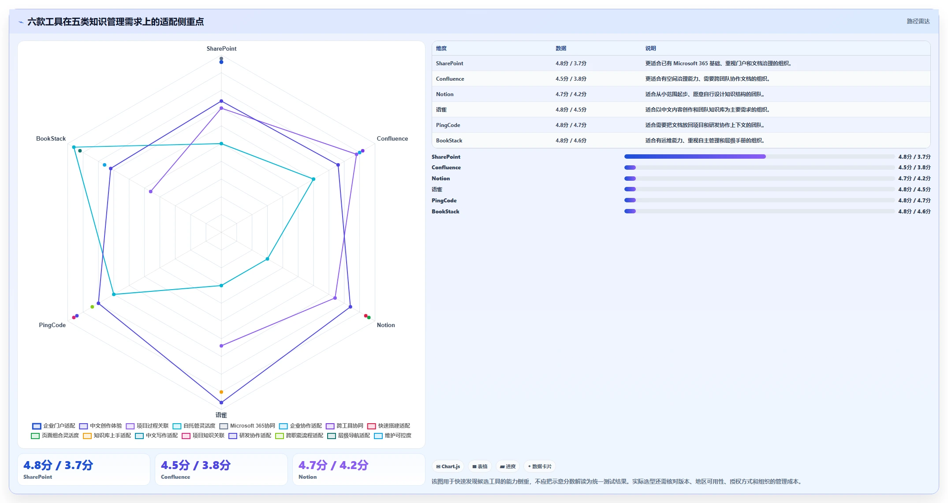Toggle the 跨工具协同 legend item
Screen dimensions: 948x503
pyautogui.click(x=344, y=426)
